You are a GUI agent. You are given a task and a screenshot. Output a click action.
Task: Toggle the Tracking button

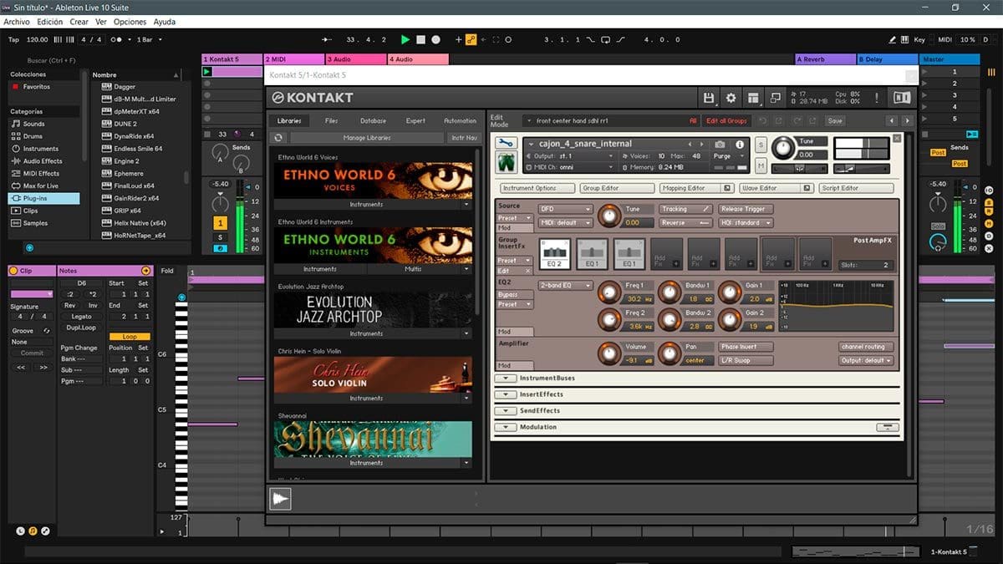pyautogui.click(x=685, y=209)
